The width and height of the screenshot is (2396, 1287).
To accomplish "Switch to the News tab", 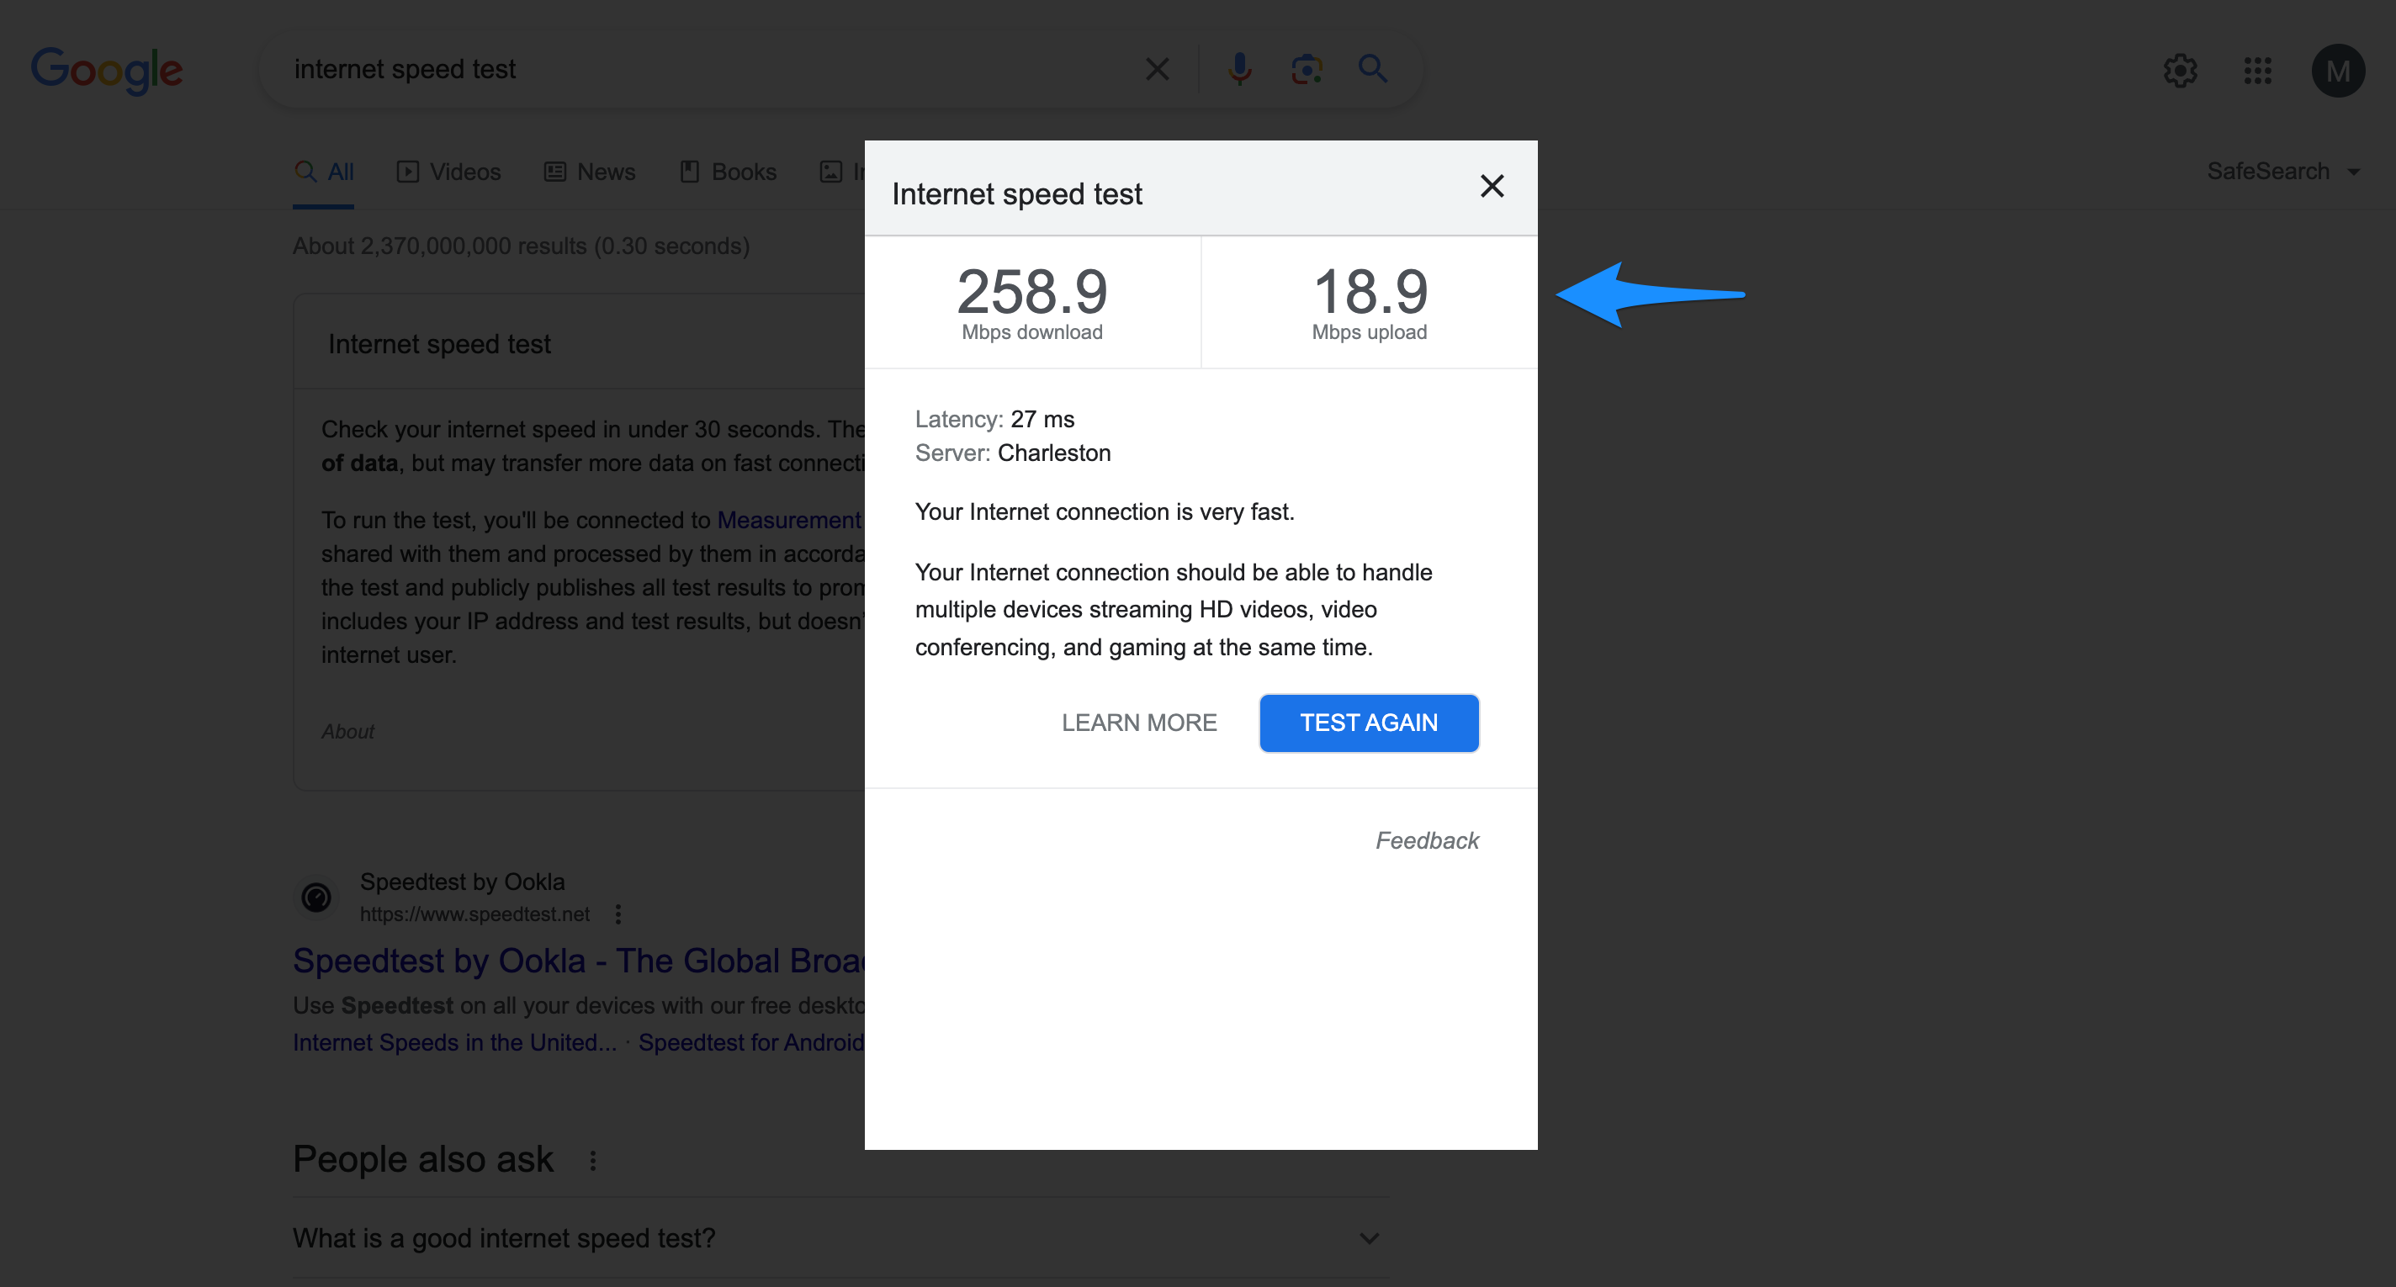I will 590,172.
